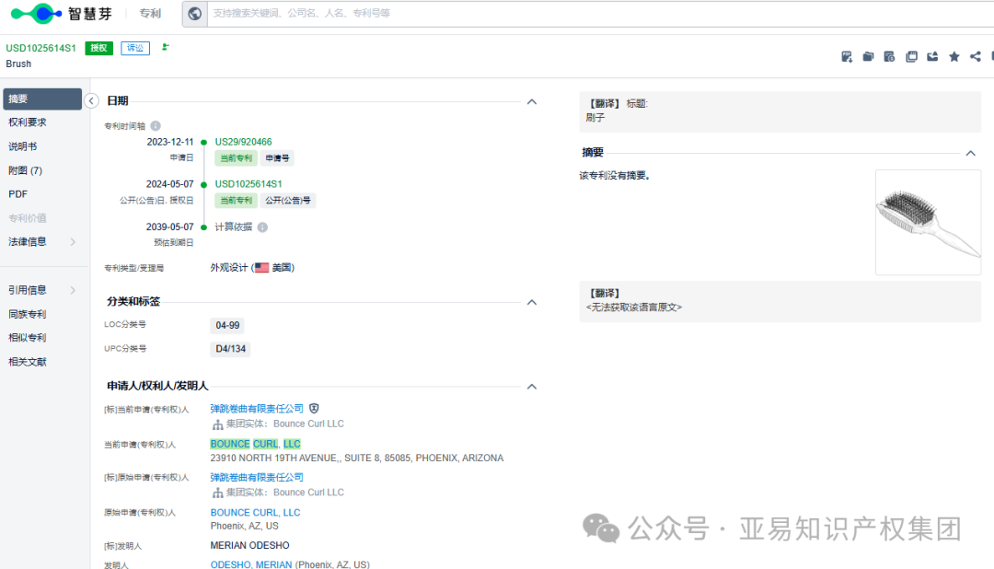Click the shield icon next to the current assignee
The width and height of the screenshot is (994, 569).
pyautogui.click(x=315, y=408)
